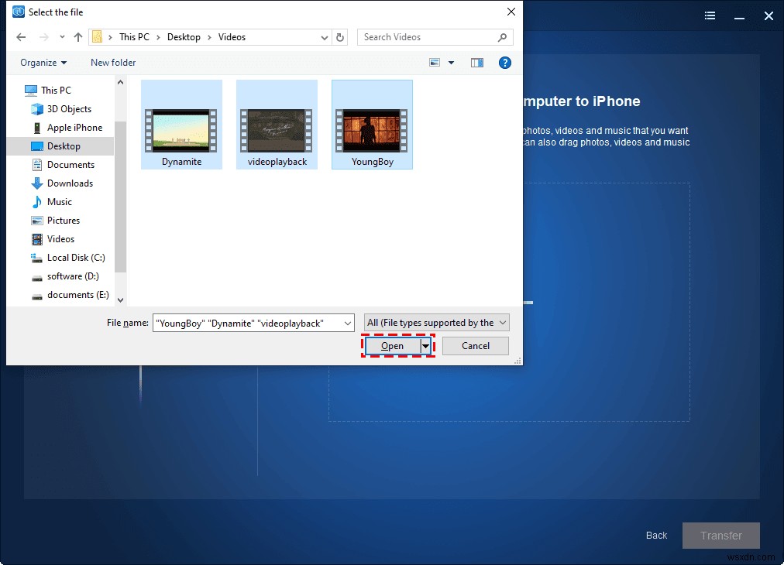
Task: Click the Change view thumbnail icon
Action: (434, 62)
